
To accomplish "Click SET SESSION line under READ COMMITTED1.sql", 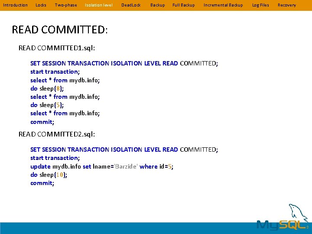I will pos(124,63).
